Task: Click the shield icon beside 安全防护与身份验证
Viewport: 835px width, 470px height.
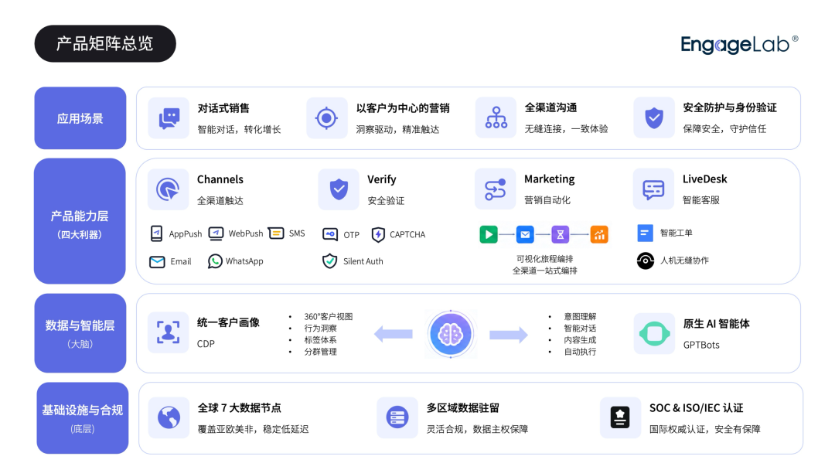Action: 654,117
